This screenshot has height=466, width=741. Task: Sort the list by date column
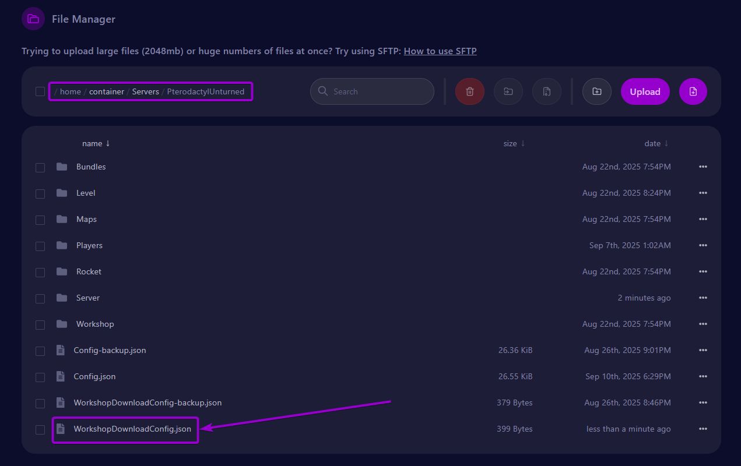tap(656, 143)
